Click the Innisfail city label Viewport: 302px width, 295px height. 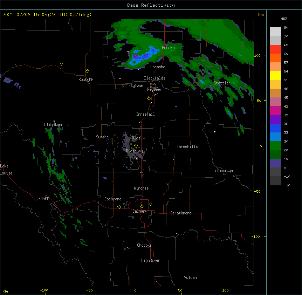[145, 114]
